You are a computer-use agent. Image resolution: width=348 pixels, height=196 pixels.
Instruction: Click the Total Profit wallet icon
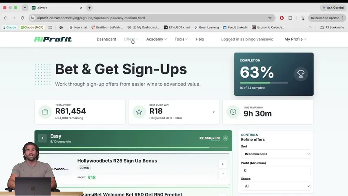45,112
